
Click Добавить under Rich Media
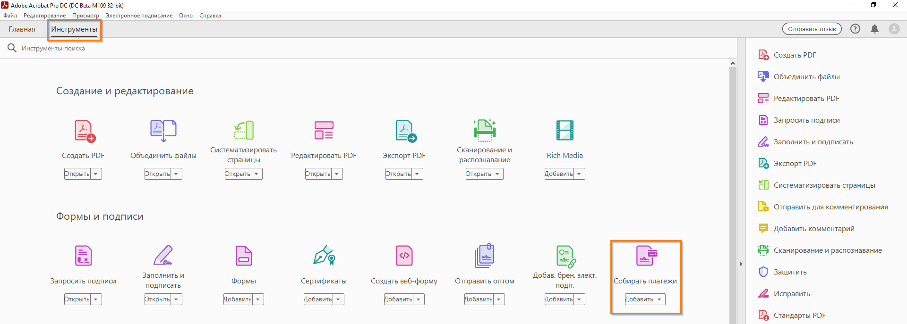[x=559, y=174]
